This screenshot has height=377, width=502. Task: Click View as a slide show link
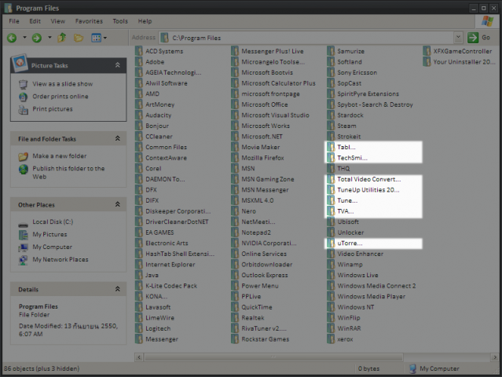click(62, 84)
